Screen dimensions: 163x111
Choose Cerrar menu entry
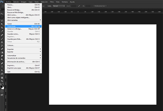point(23,24)
